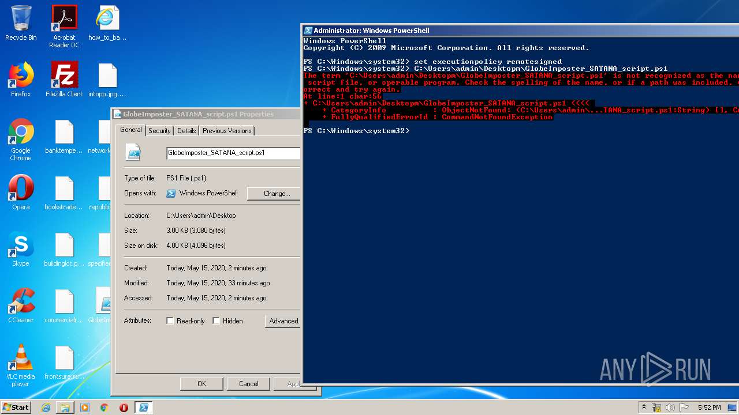This screenshot has width=739, height=415.
Task: Open Opera browser shortcut
Action: 21,193
